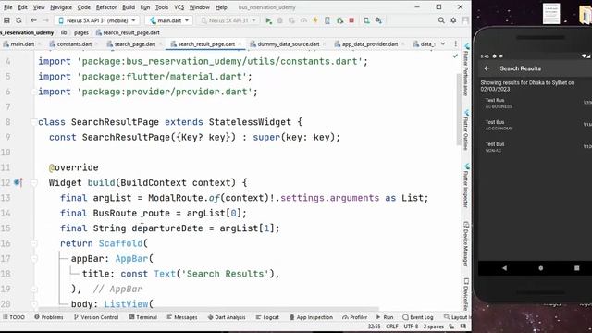The width and height of the screenshot is (592, 333).
Task: Click the UTF-8 encoding in status bar
Action: pos(411,327)
